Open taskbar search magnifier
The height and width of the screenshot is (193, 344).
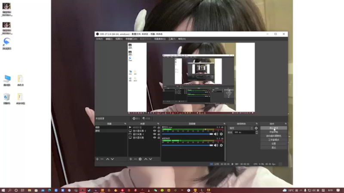pos(9,190)
